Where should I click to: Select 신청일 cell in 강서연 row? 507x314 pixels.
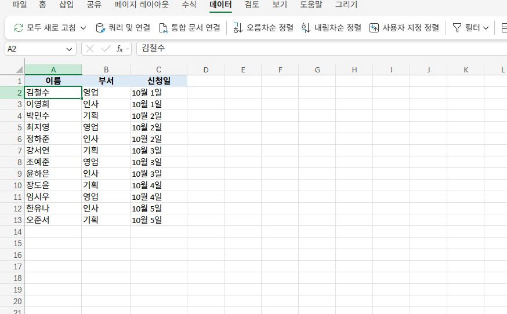tap(159, 151)
